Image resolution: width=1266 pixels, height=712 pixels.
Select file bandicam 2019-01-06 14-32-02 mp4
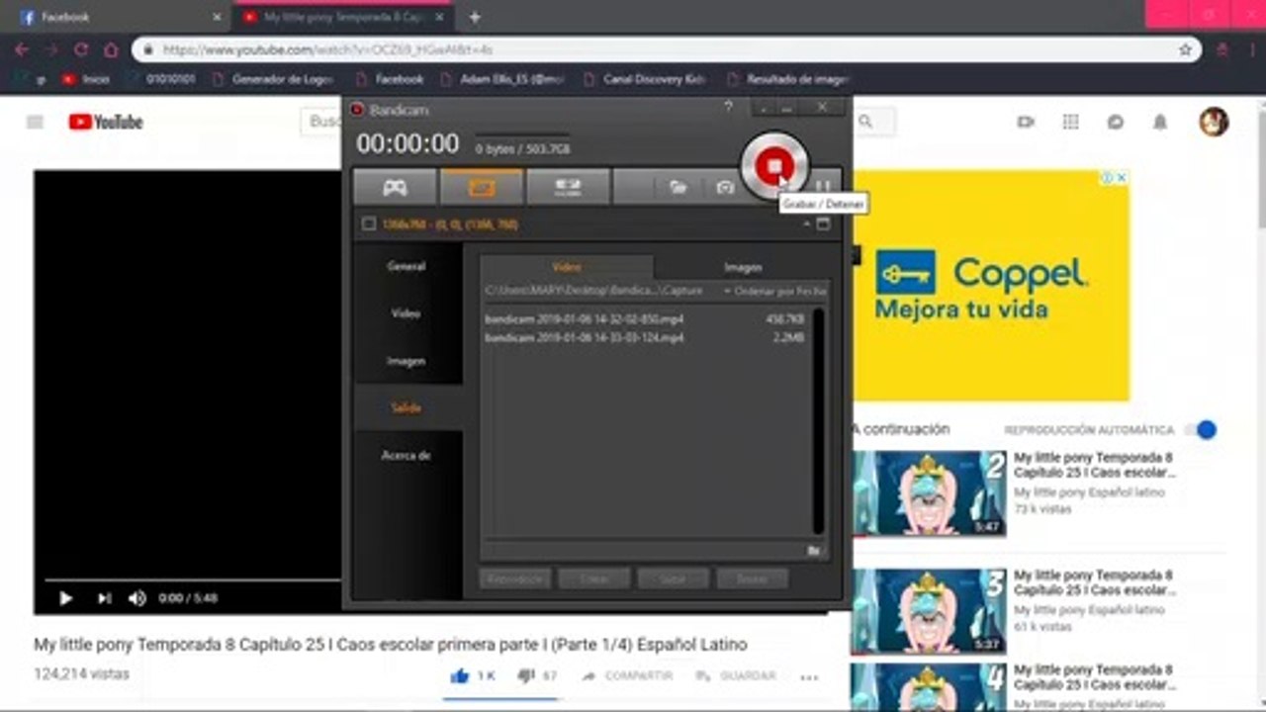coord(645,319)
